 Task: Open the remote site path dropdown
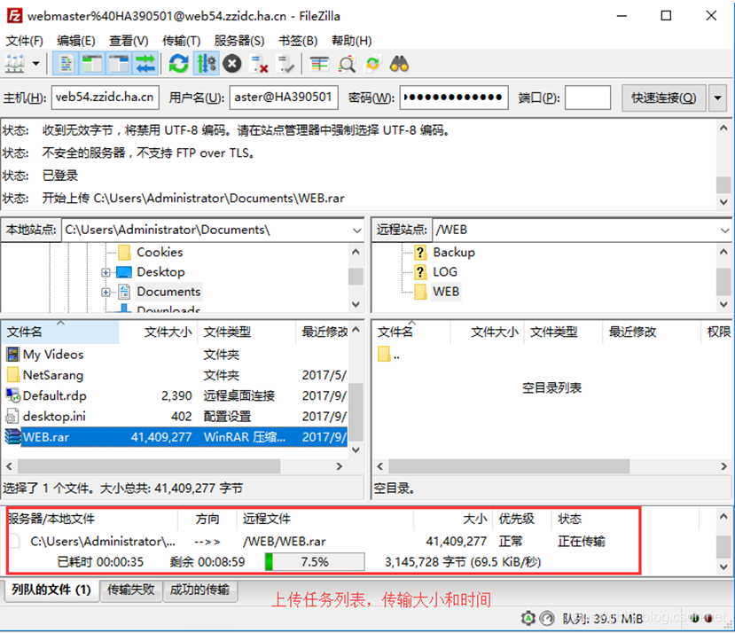[724, 230]
